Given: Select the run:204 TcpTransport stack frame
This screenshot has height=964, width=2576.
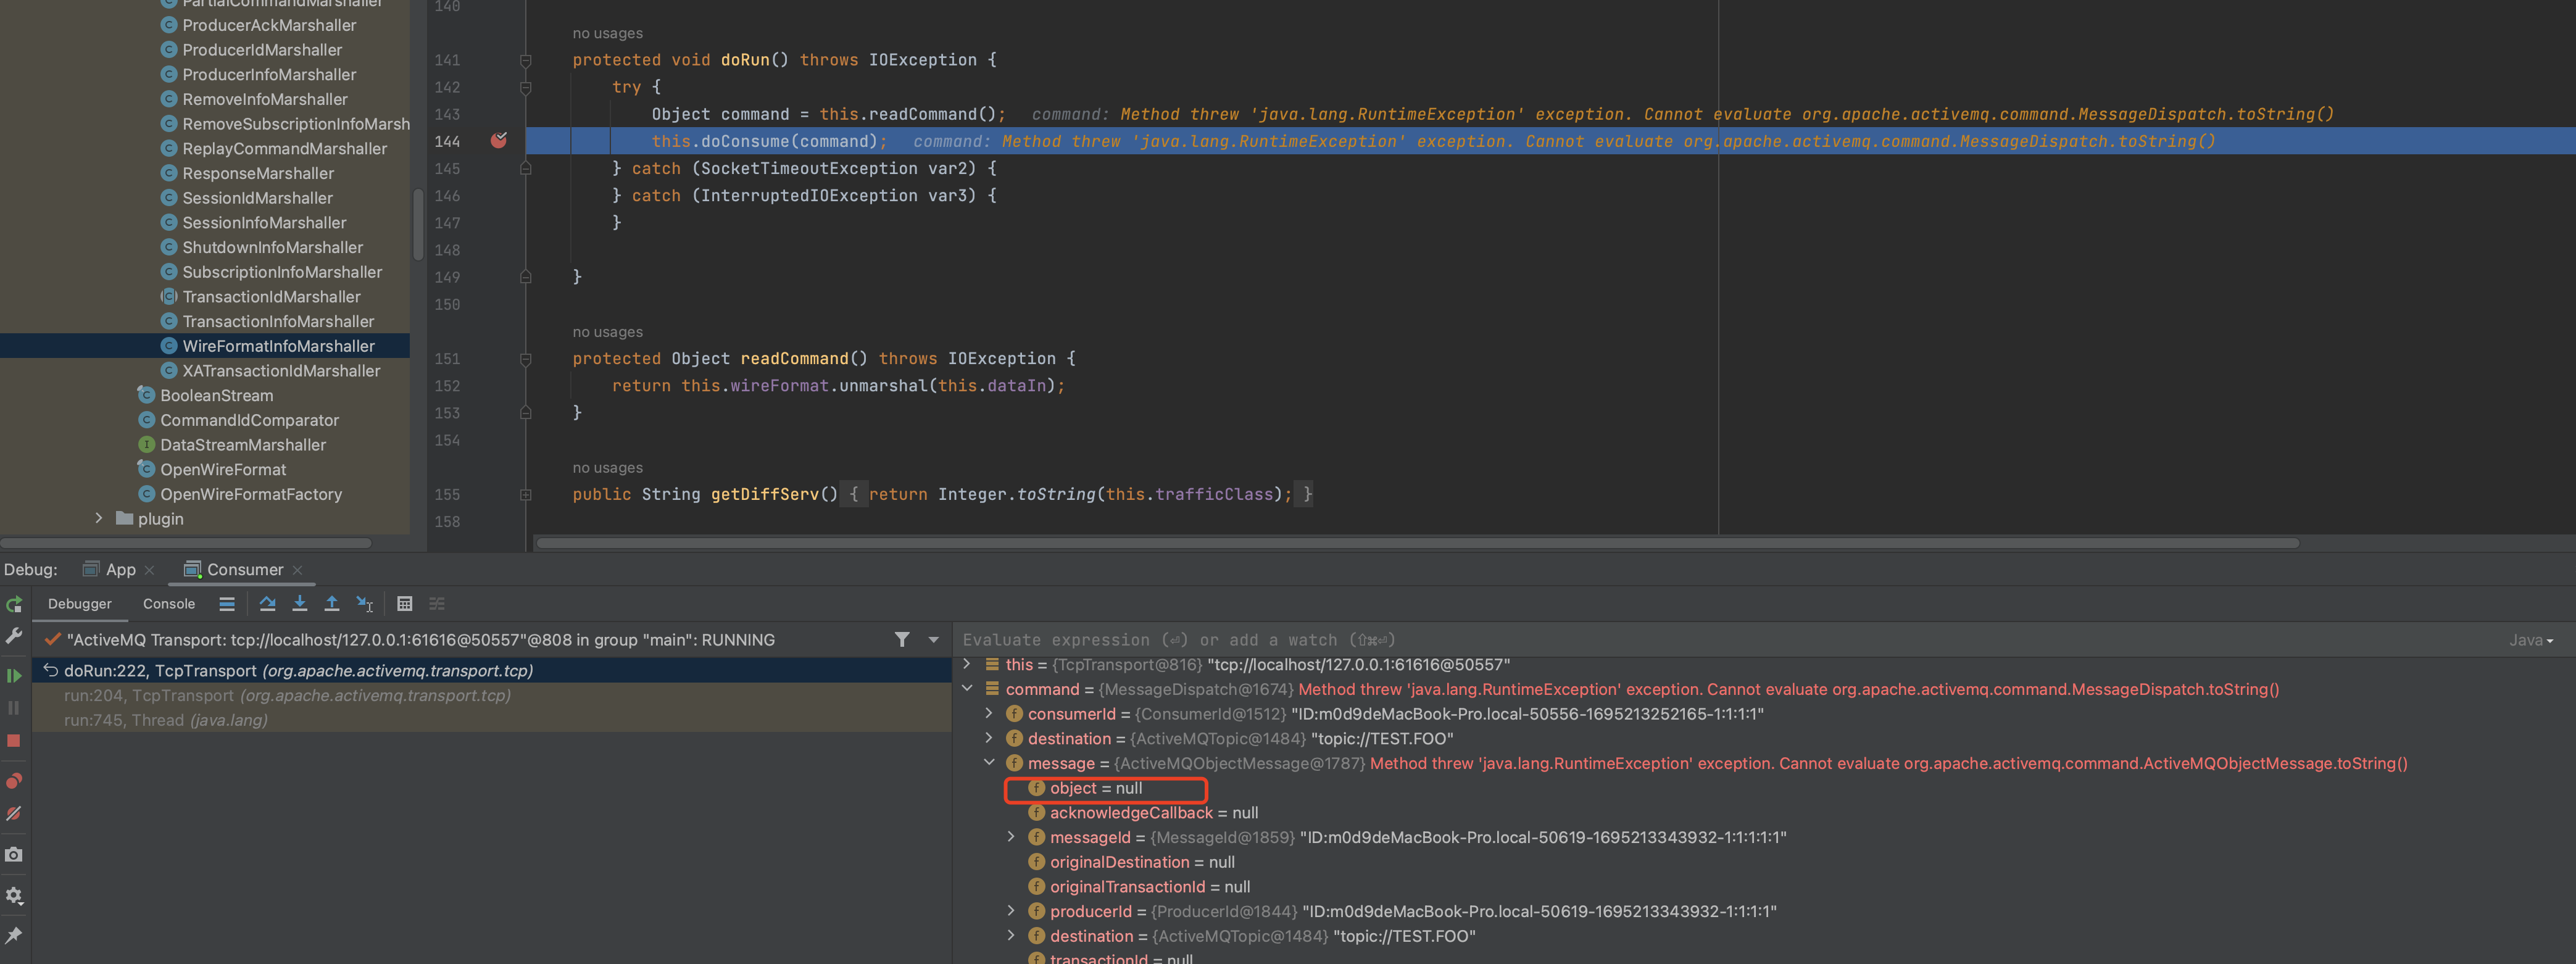Looking at the screenshot, I should pyautogui.click(x=491, y=696).
